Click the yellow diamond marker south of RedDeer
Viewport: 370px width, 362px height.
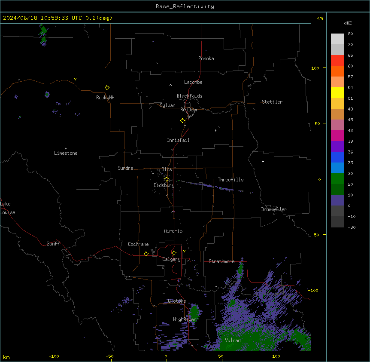tap(182, 121)
